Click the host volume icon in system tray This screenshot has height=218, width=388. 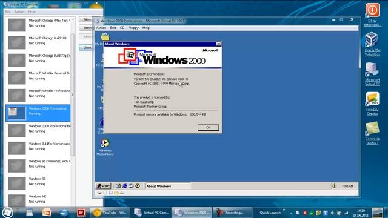tap(332, 213)
